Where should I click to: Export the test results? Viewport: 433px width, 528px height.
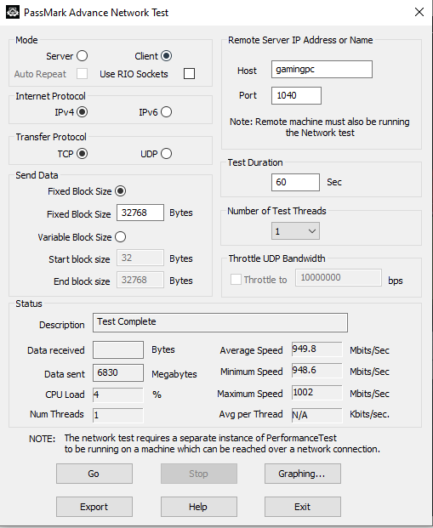(94, 507)
